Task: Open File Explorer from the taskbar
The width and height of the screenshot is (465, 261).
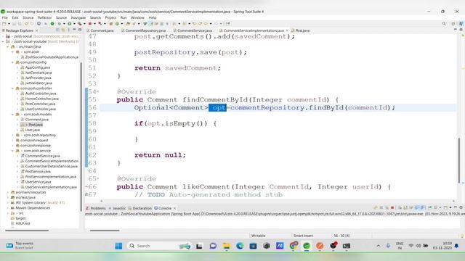Action: click(227, 246)
